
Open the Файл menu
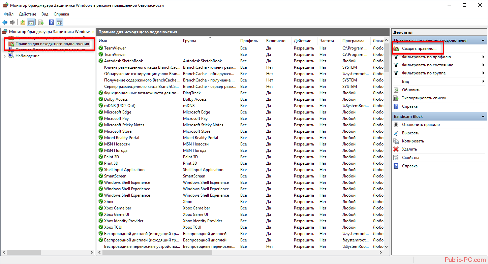click(x=8, y=14)
